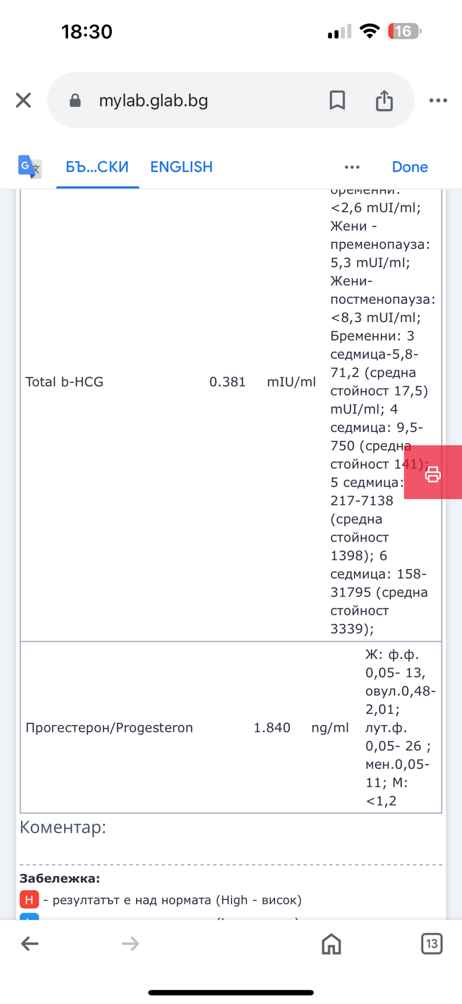Screen dimensions: 462x1004
Task: Bookmark this page using the bookmark icon
Action: [337, 100]
